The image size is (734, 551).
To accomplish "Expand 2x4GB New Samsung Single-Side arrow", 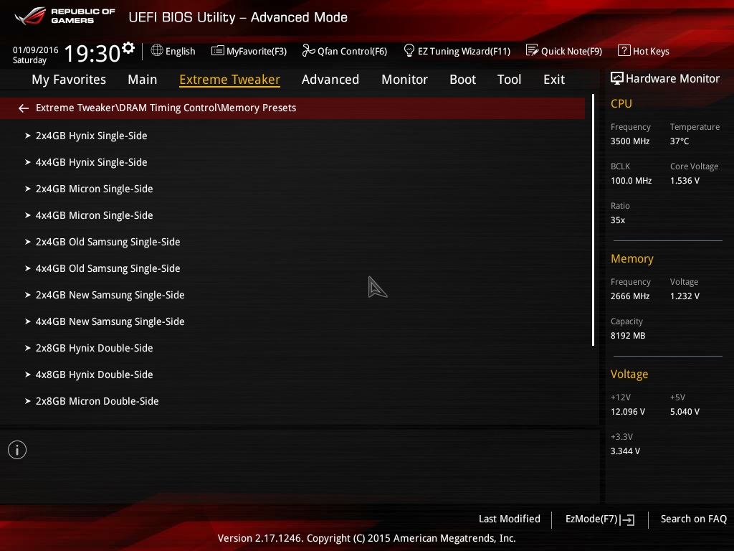I will tap(28, 295).
